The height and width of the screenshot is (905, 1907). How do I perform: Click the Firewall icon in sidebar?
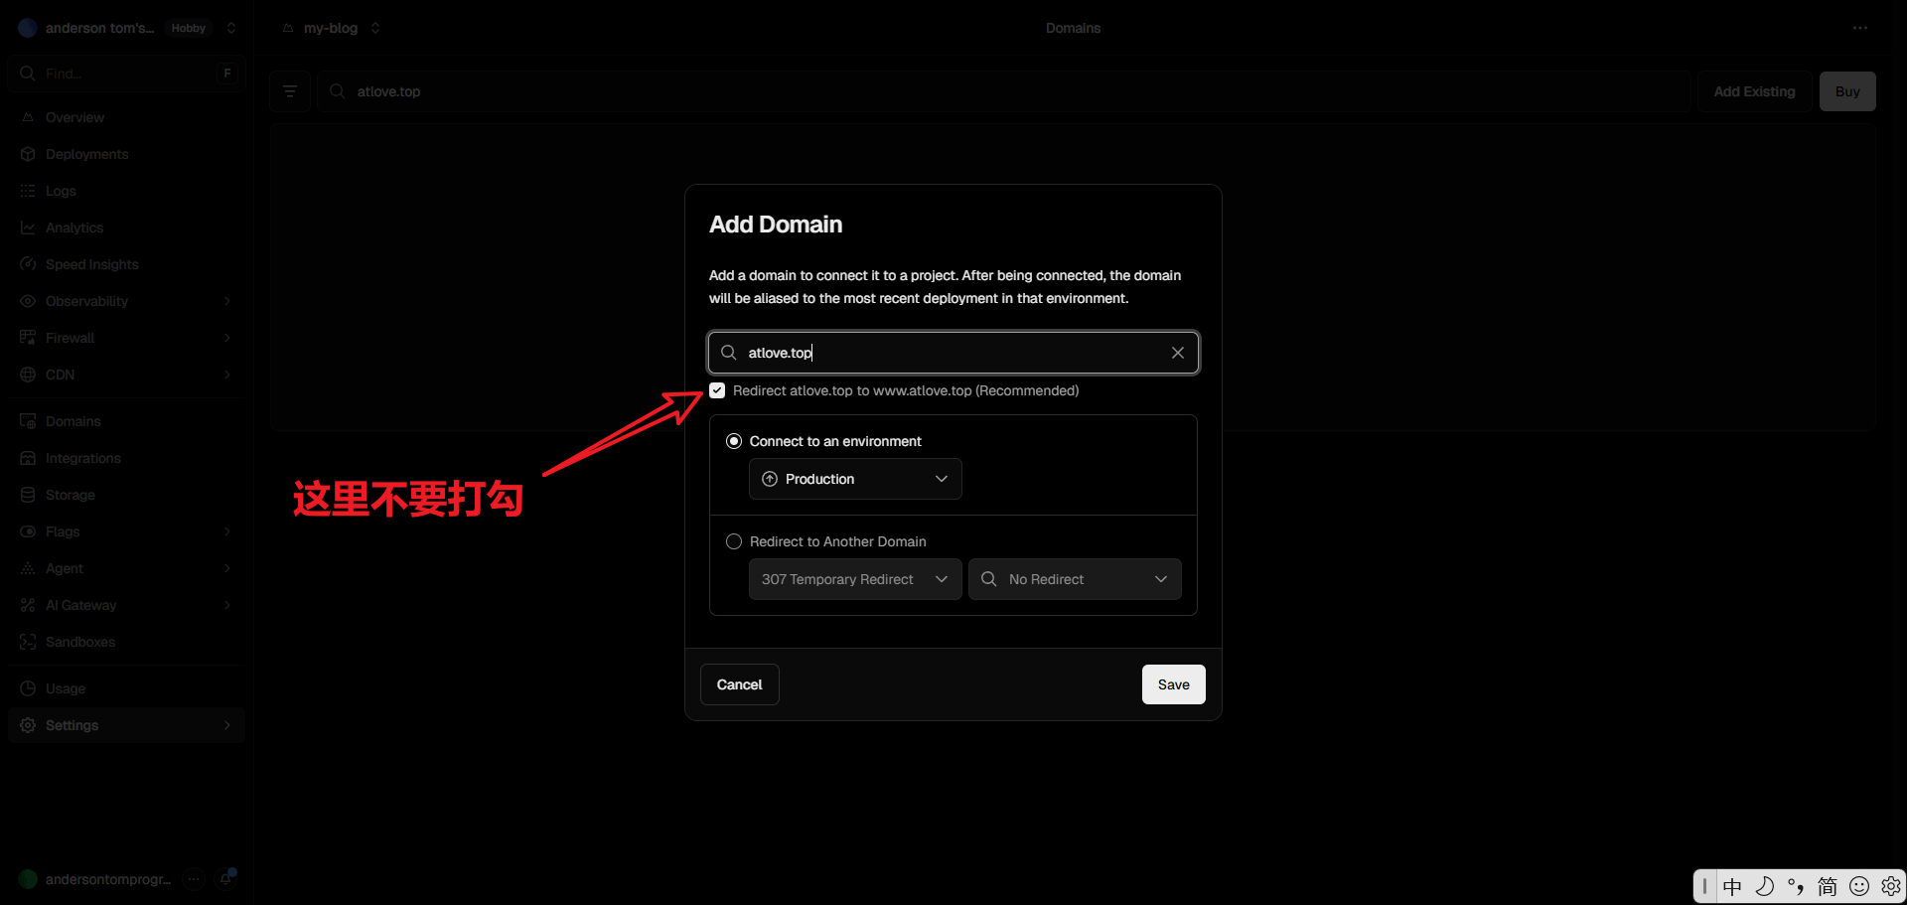point(28,338)
